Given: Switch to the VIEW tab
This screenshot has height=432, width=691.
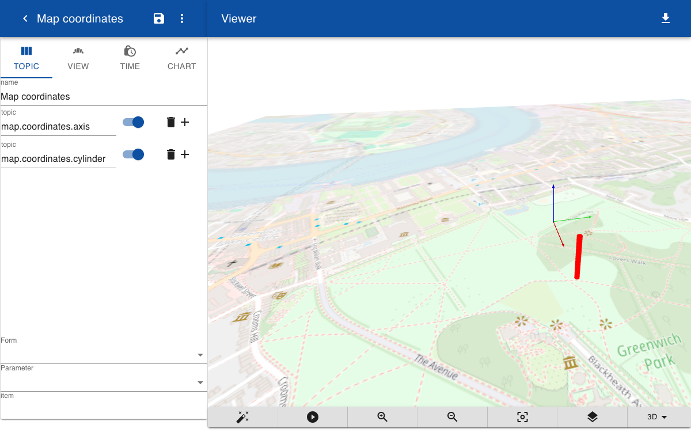Looking at the screenshot, I should click(78, 58).
